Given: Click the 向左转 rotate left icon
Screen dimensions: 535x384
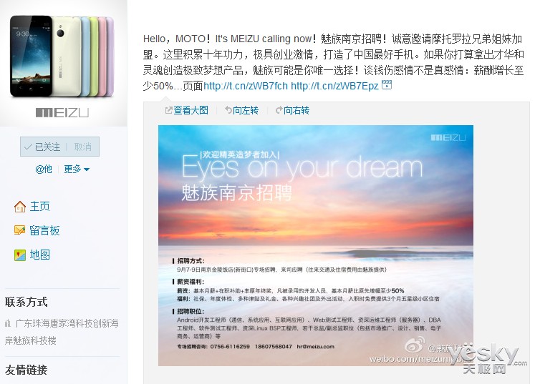Looking at the screenshot, I should click(x=228, y=110).
